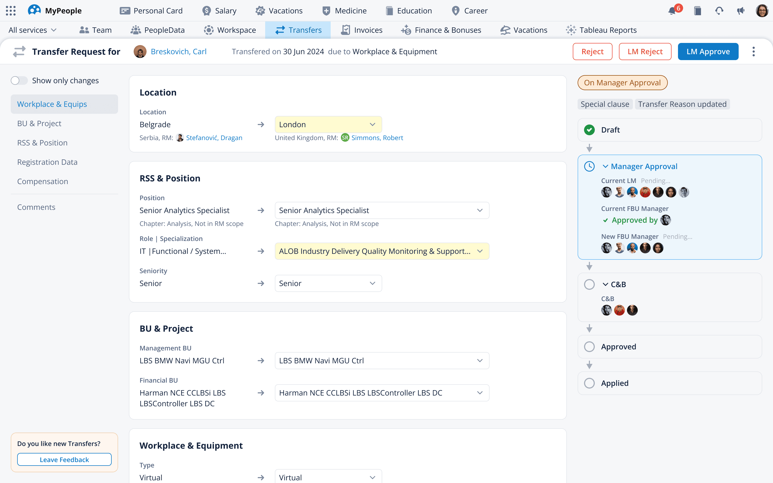Collapse the Manager Approval section
Viewport: 773px width, 483px height.
605,166
